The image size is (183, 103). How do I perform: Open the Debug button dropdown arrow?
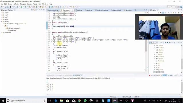(19, 7)
